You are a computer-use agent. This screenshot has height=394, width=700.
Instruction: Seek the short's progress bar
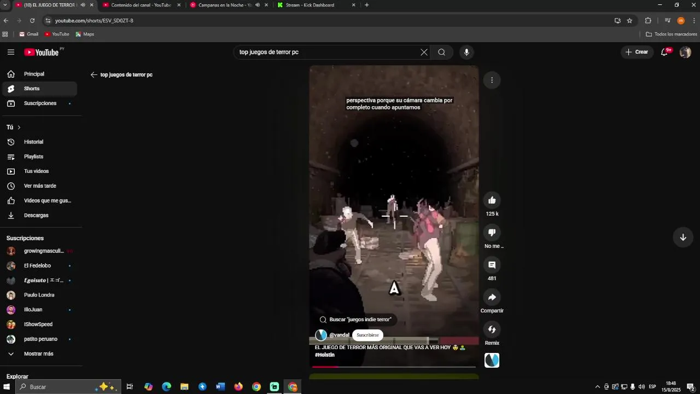[x=394, y=367]
